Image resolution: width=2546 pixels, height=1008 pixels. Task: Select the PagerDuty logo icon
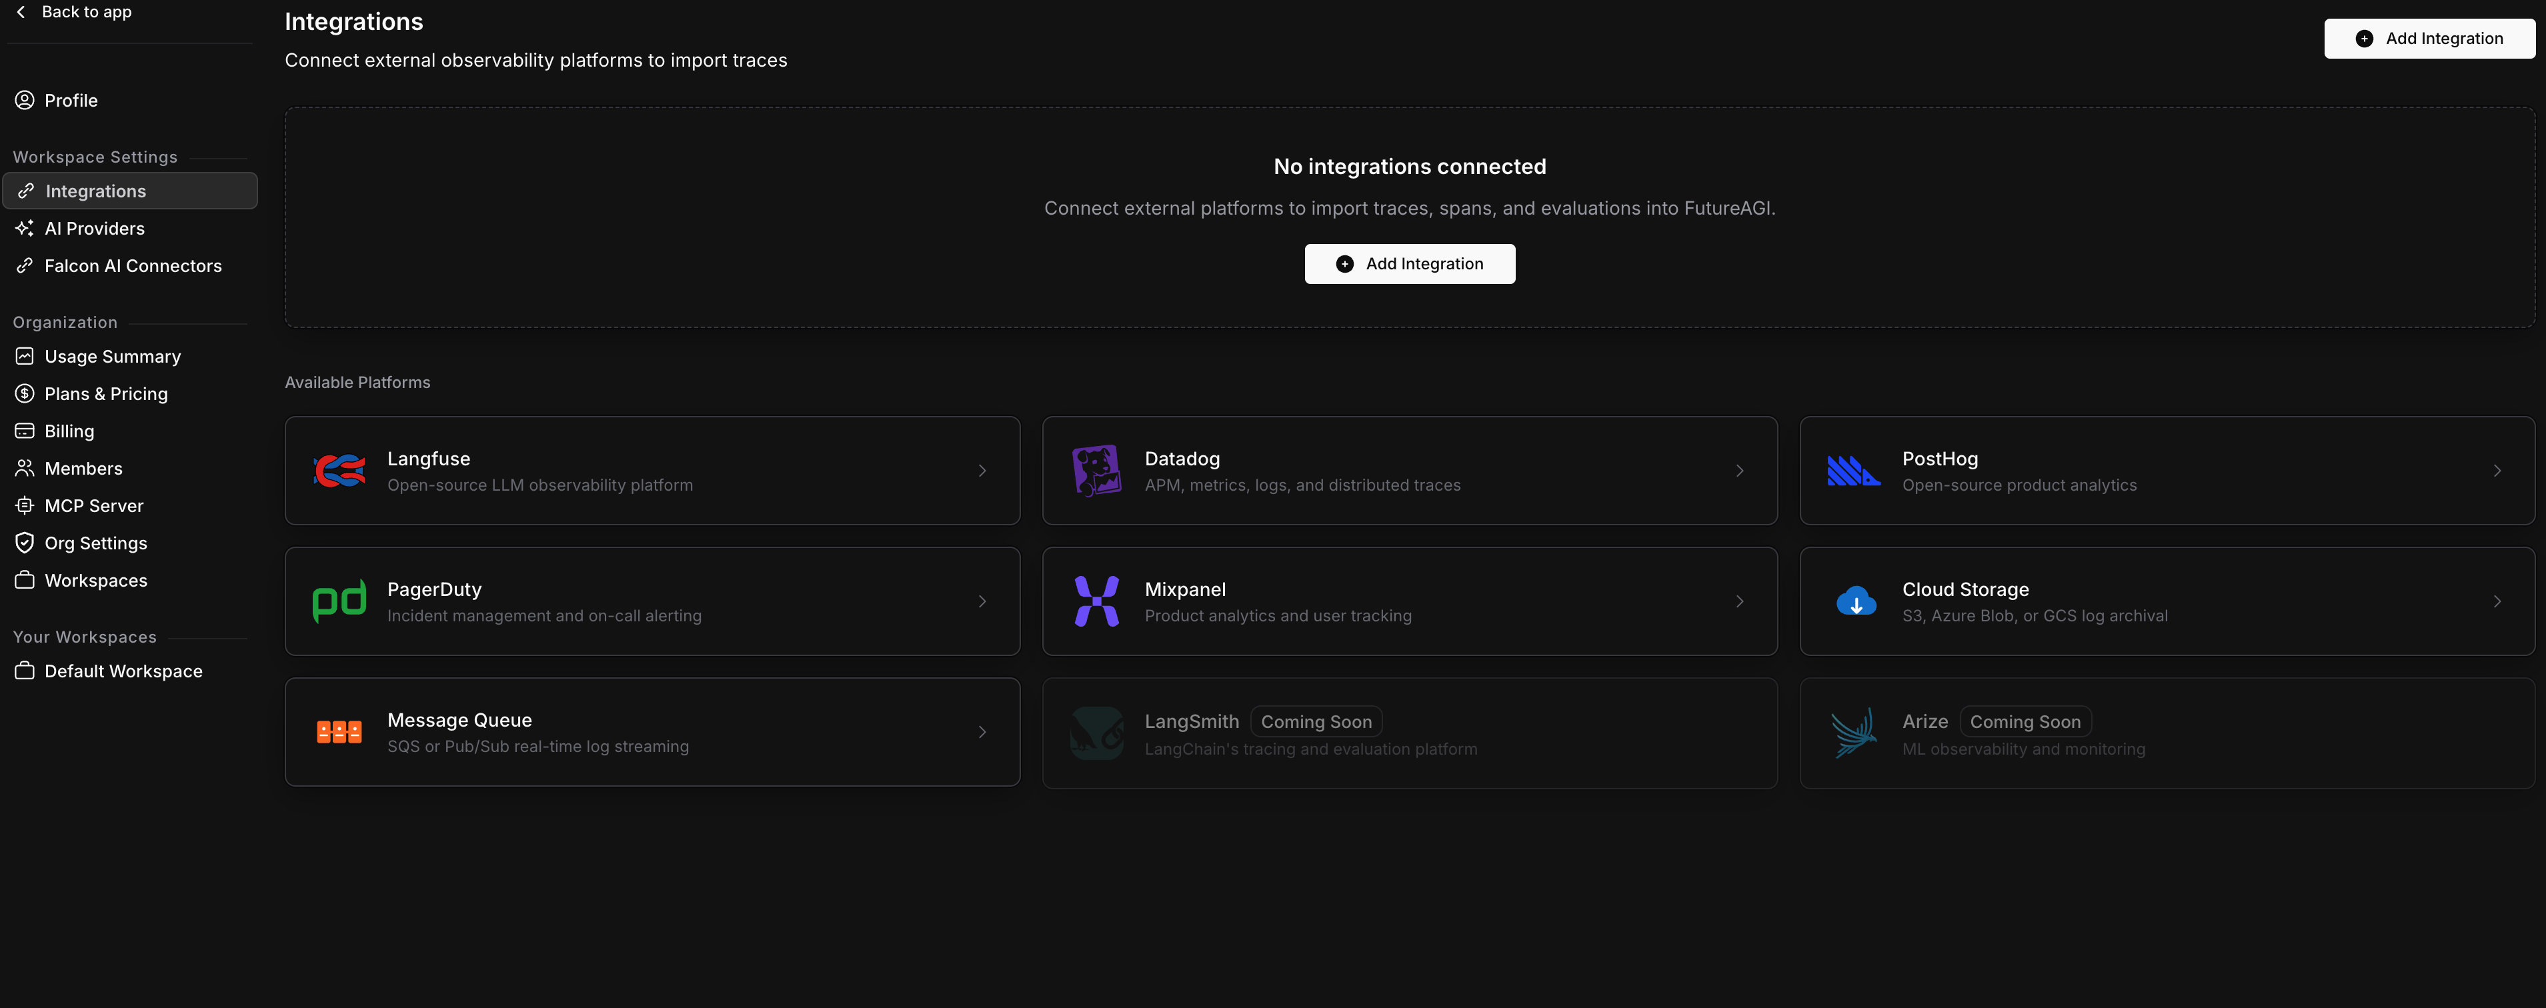pyautogui.click(x=339, y=601)
